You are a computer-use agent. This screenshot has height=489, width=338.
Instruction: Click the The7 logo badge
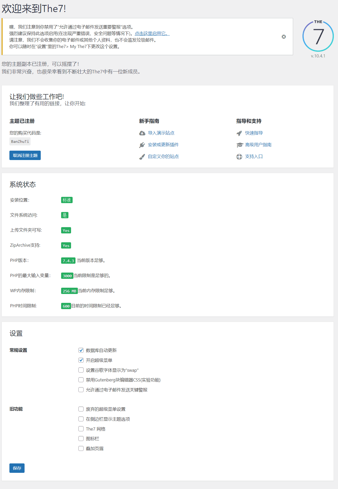coord(318,36)
